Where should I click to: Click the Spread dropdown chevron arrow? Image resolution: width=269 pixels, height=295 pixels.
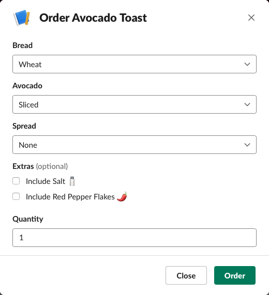(247, 145)
